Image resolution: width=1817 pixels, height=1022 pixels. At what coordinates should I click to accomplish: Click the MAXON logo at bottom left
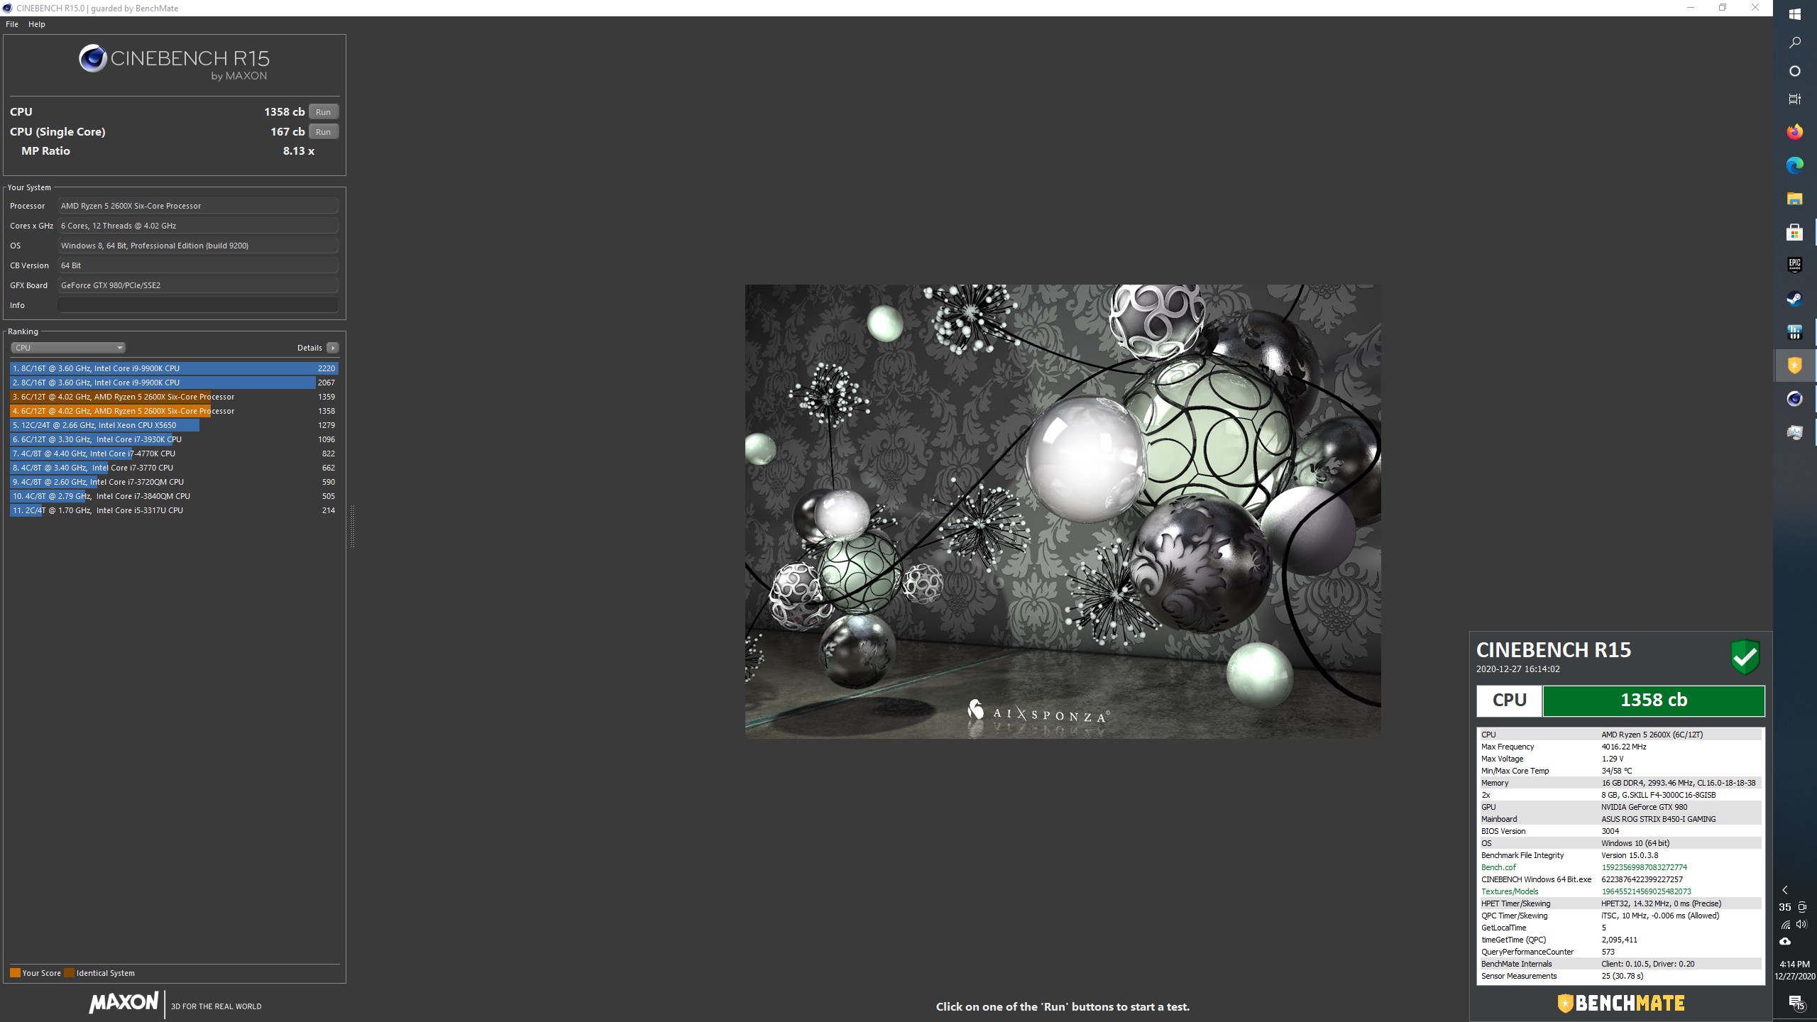[124, 1003]
